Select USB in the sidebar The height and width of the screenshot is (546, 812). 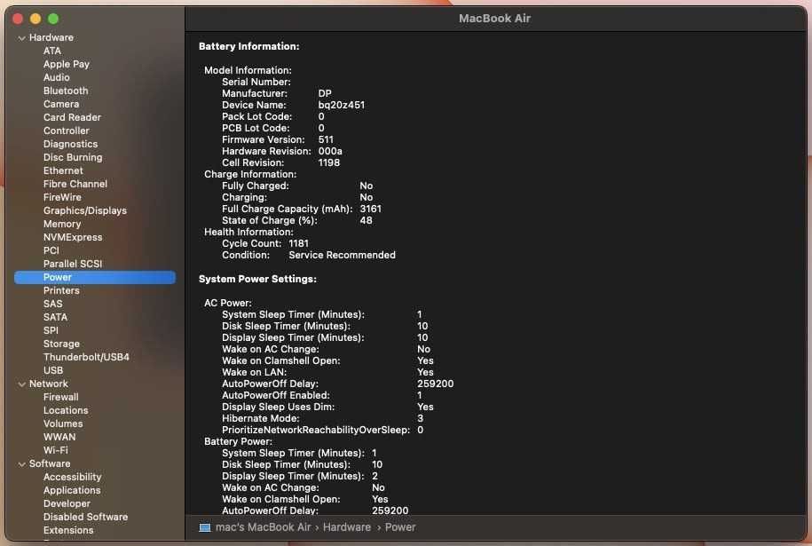point(53,370)
